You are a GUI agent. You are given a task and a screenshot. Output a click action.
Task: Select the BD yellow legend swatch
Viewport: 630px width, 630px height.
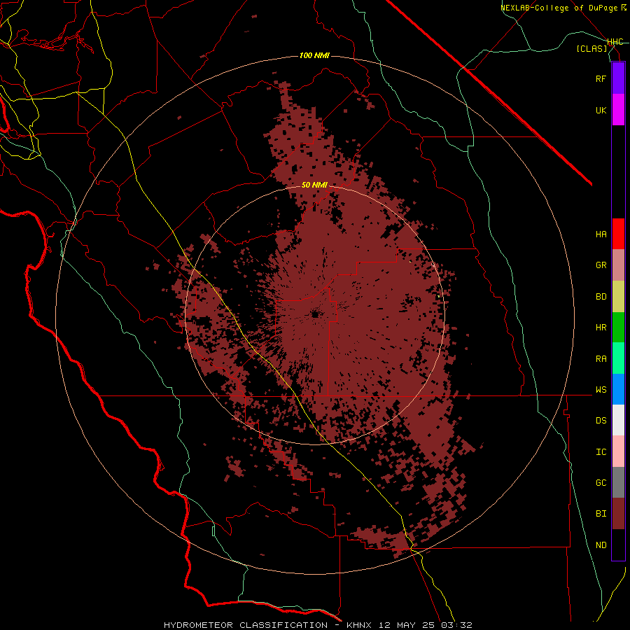618,297
